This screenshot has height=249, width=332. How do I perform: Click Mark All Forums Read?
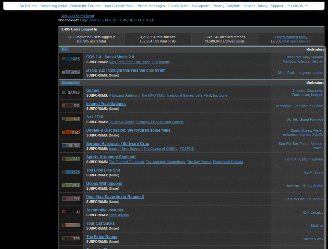coord(77,16)
